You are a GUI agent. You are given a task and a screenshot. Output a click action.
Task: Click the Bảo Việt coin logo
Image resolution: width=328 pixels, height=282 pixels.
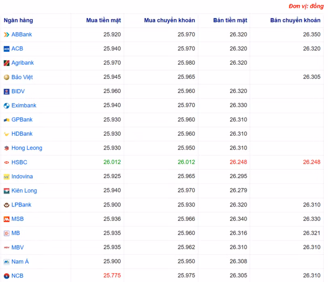coord(6,77)
